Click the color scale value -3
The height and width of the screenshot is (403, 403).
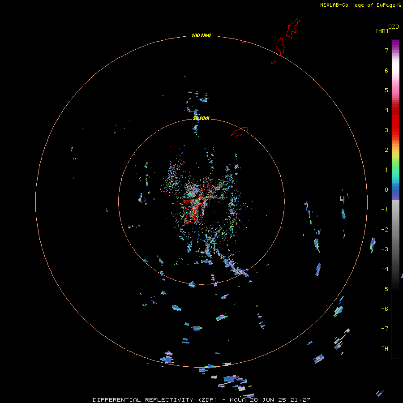coord(385,249)
